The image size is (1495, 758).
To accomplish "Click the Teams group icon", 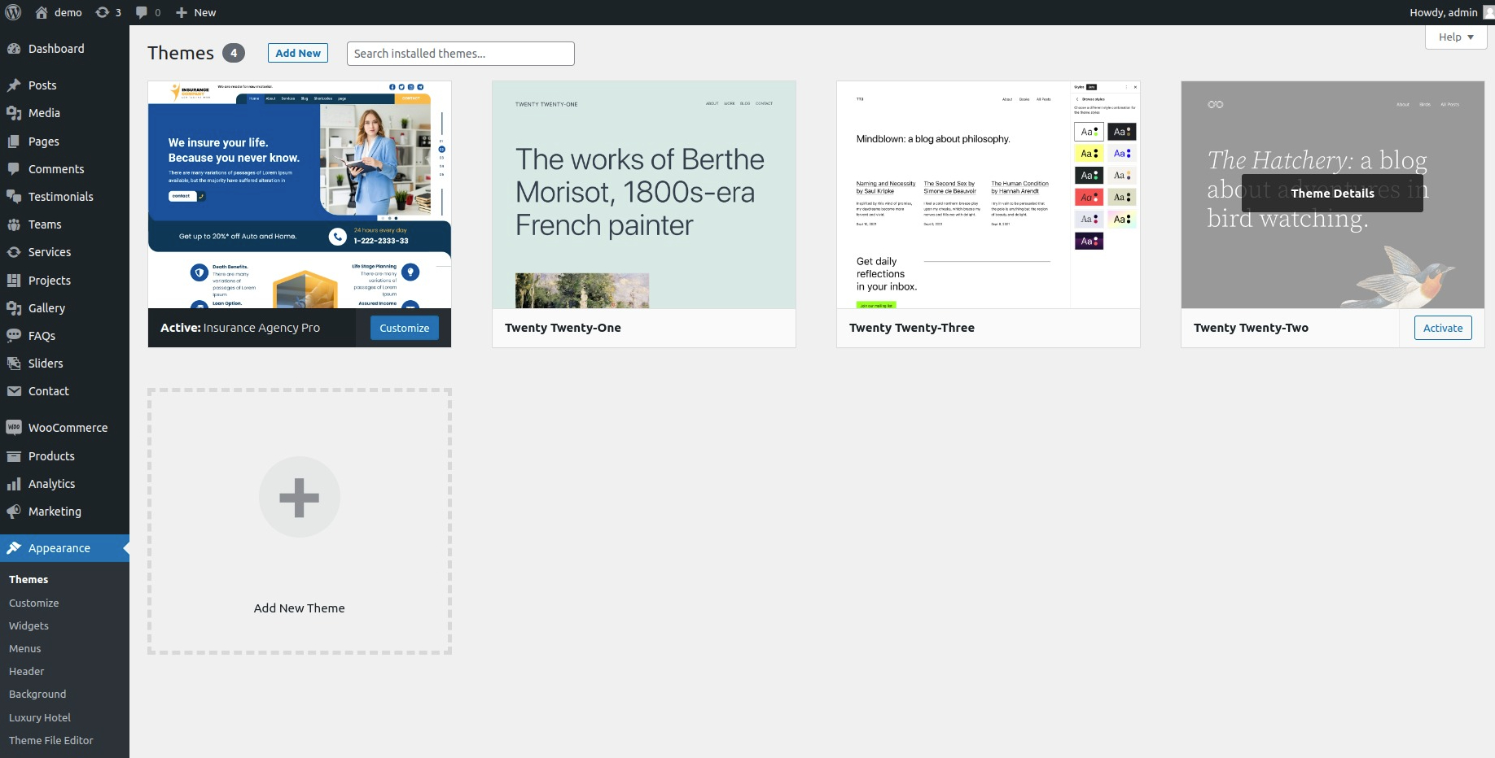I will tap(14, 224).
